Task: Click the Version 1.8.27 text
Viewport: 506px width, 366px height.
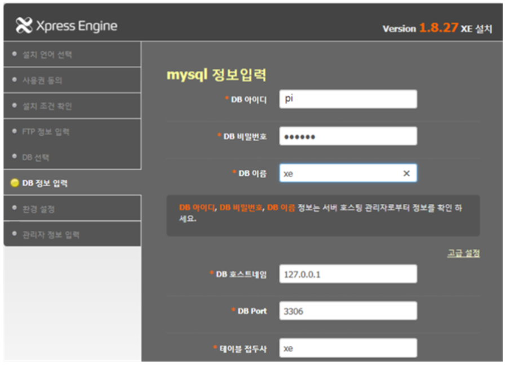Action: (x=420, y=28)
